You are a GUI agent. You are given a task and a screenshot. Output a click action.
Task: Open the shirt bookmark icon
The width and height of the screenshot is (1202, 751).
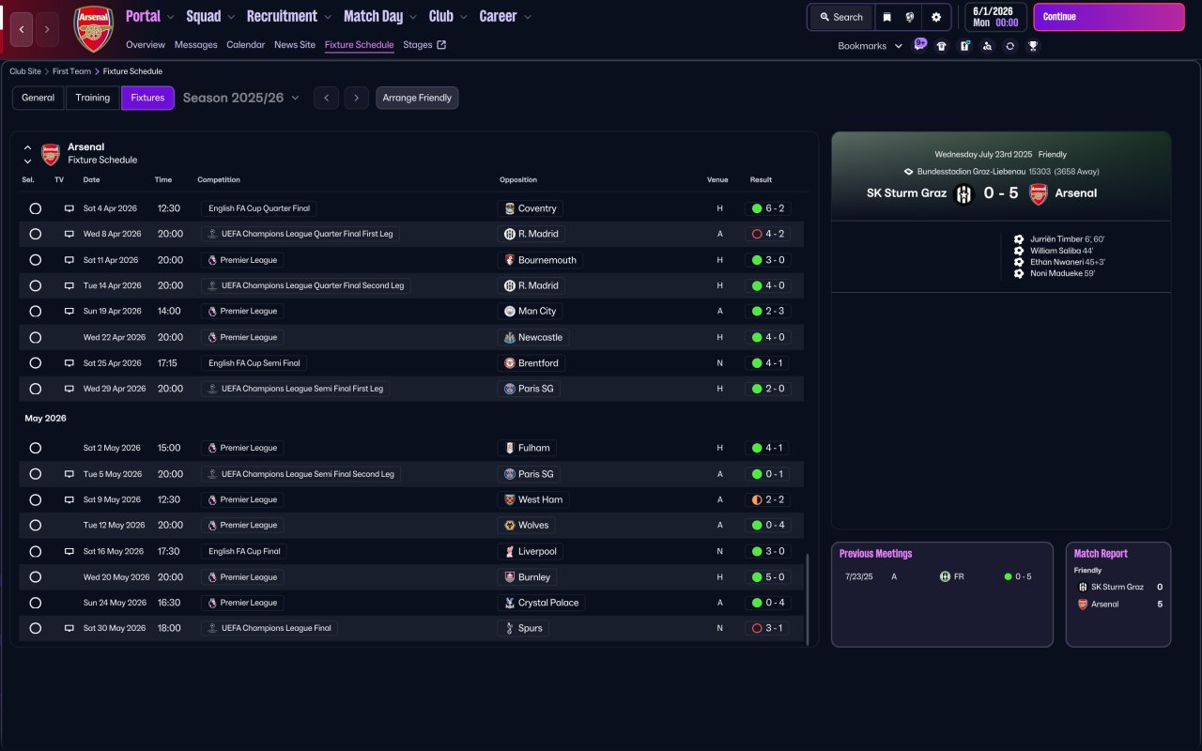tap(942, 46)
